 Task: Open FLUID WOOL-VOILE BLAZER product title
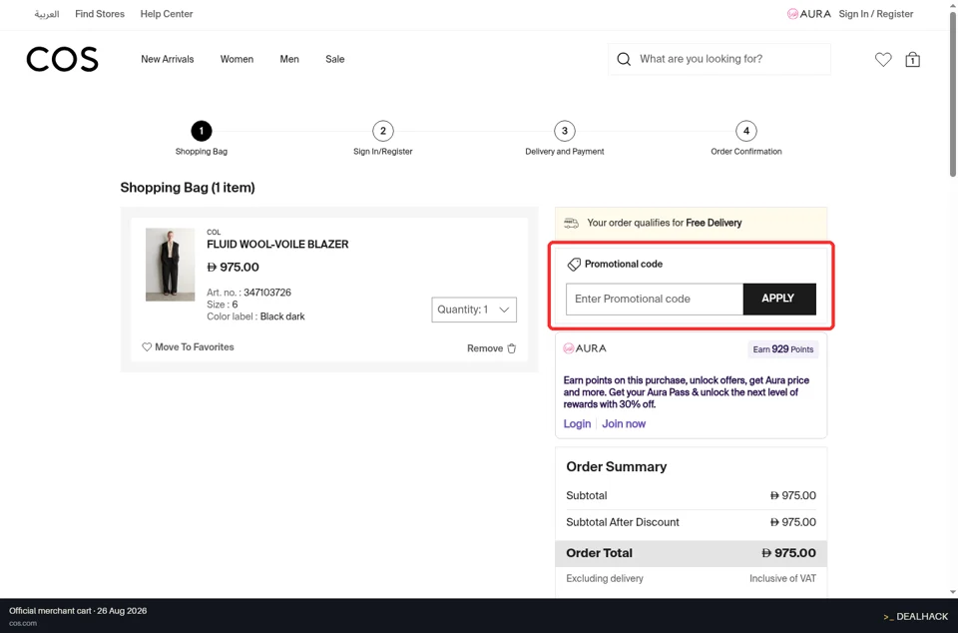[x=277, y=245]
